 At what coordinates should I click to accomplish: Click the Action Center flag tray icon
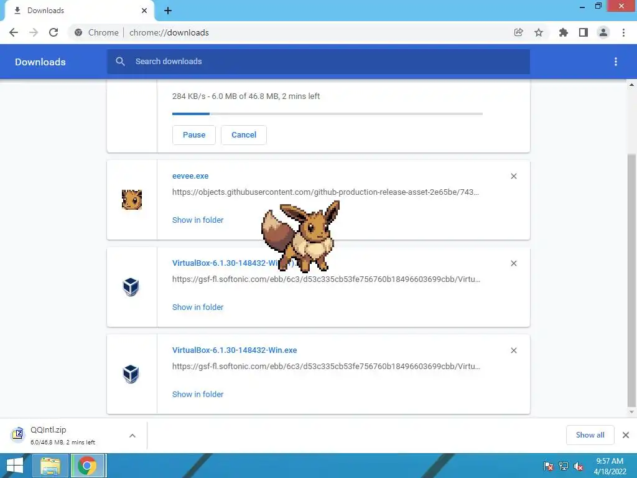pos(549,466)
